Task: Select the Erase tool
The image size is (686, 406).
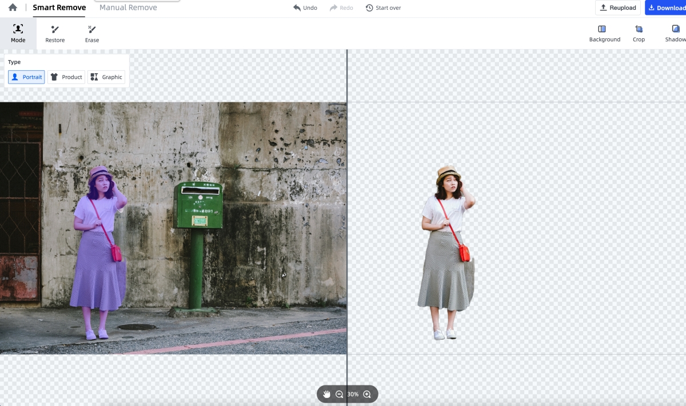Action: pos(92,33)
